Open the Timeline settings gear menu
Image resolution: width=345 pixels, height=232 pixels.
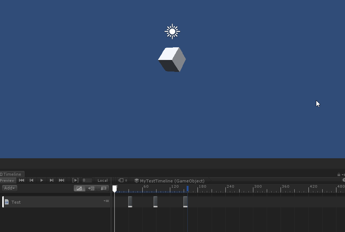pos(343,181)
